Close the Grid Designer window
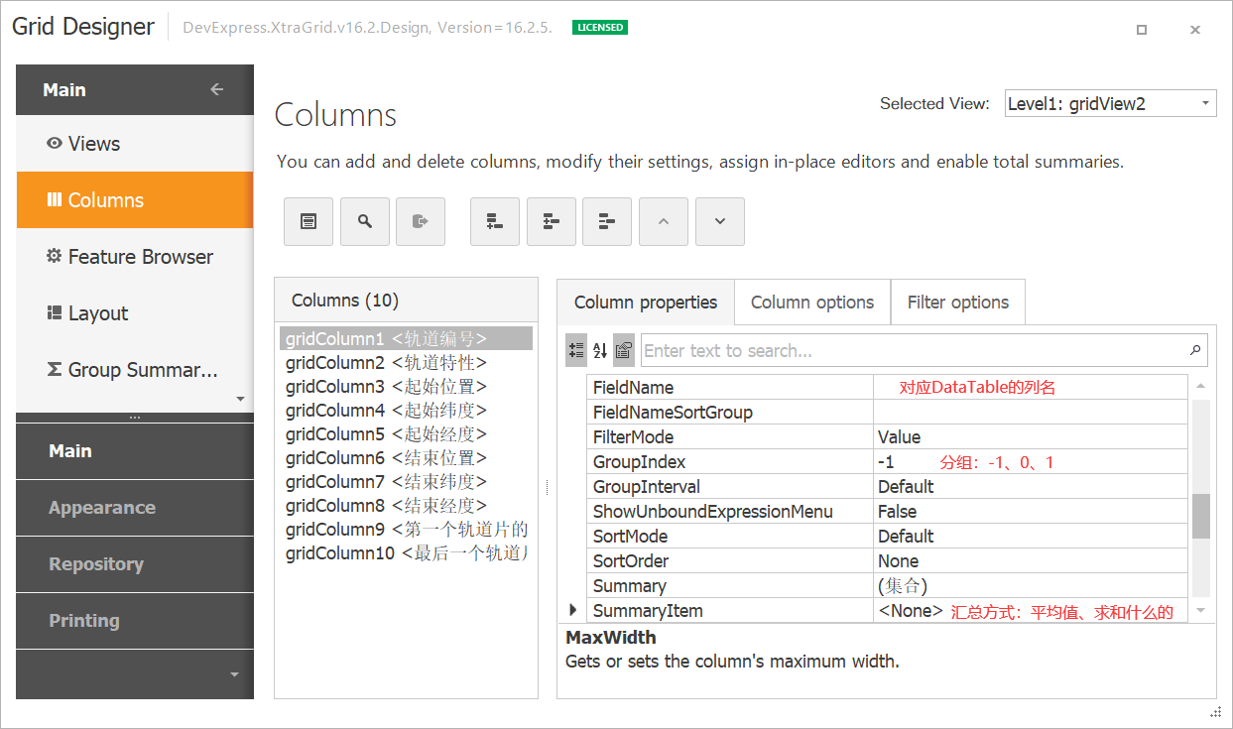The image size is (1233, 729). pos(1195,30)
